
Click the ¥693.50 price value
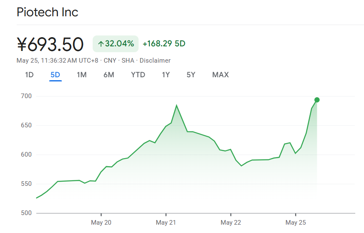(50, 44)
